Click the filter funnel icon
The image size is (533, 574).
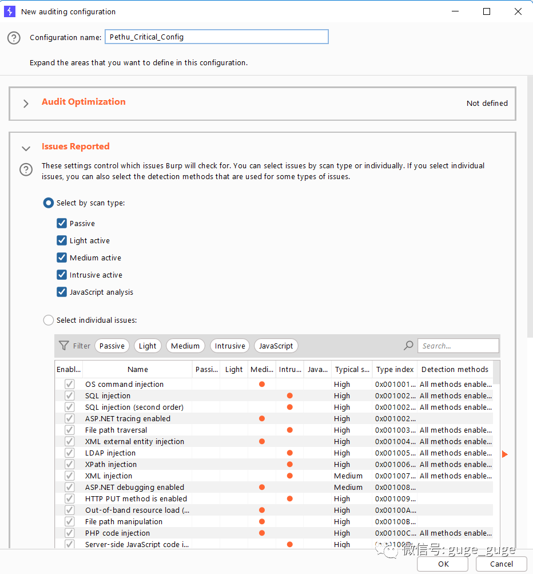[x=64, y=346]
